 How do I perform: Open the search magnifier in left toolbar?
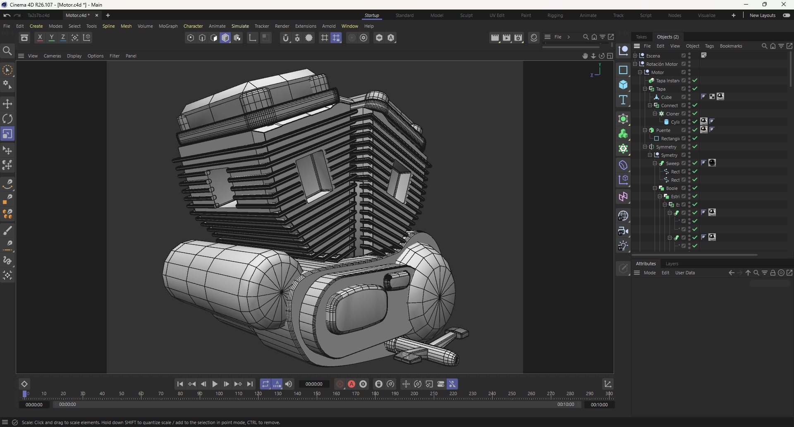[x=7, y=51]
